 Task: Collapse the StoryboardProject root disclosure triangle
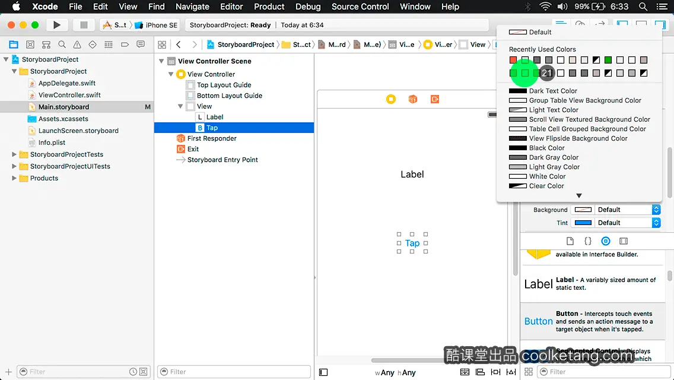coord(6,59)
